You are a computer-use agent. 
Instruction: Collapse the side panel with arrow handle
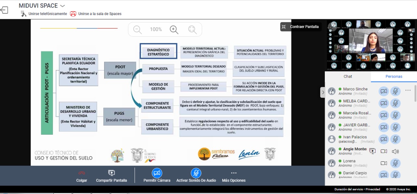point(323,92)
